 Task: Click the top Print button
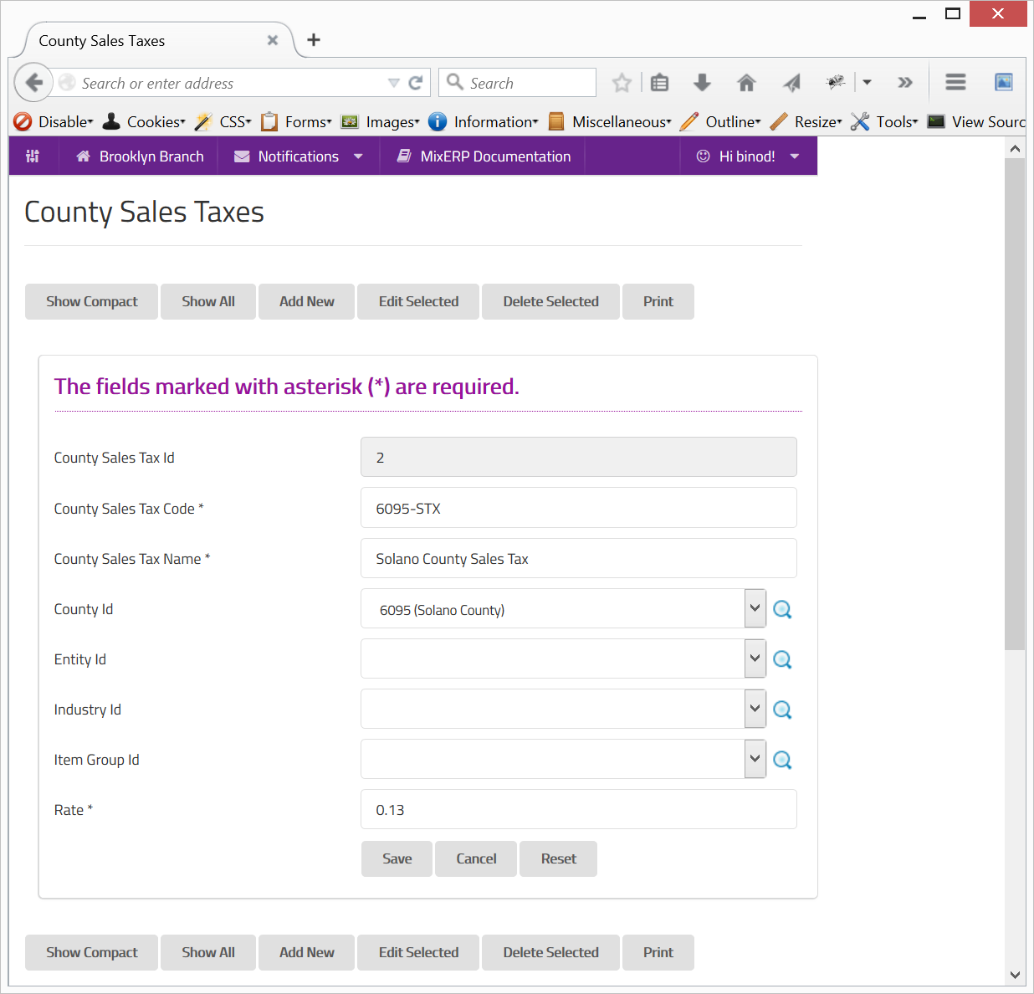(x=658, y=301)
